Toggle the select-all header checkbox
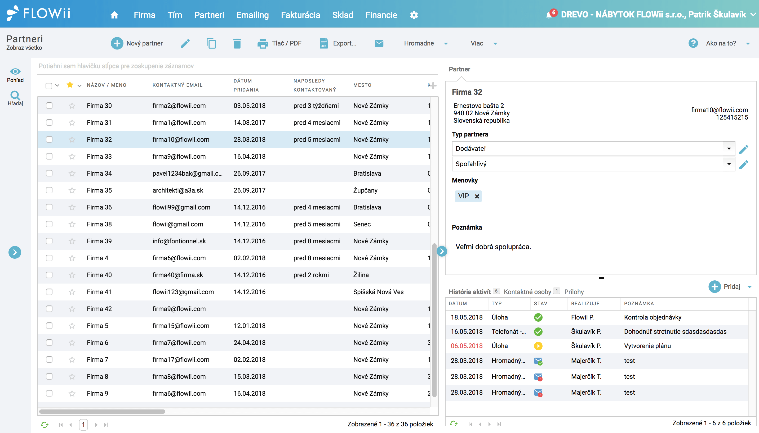 point(48,86)
